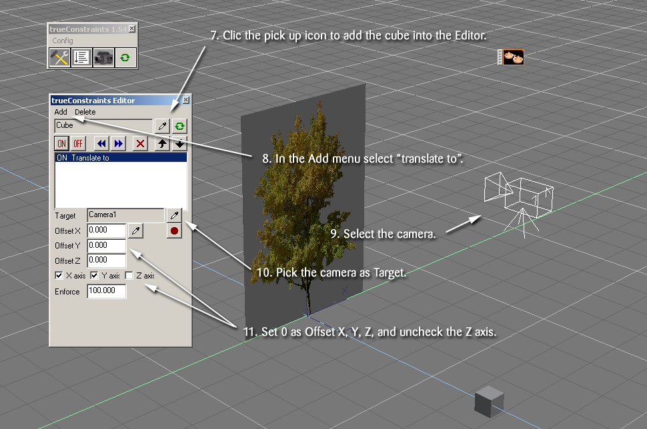This screenshot has height=429, width=647.
Task: Click refresh icon in trueConstraints config panel
Action: [x=125, y=58]
